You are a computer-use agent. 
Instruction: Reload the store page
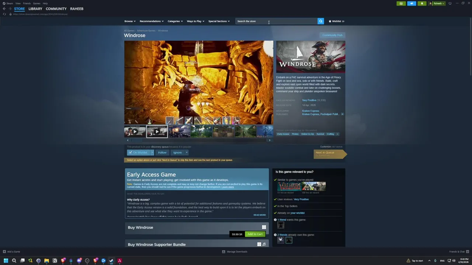tap(4, 14)
